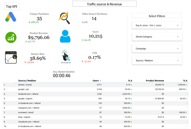Select the google / organic row
This screenshot has width=191, height=129.
coord(95,99)
